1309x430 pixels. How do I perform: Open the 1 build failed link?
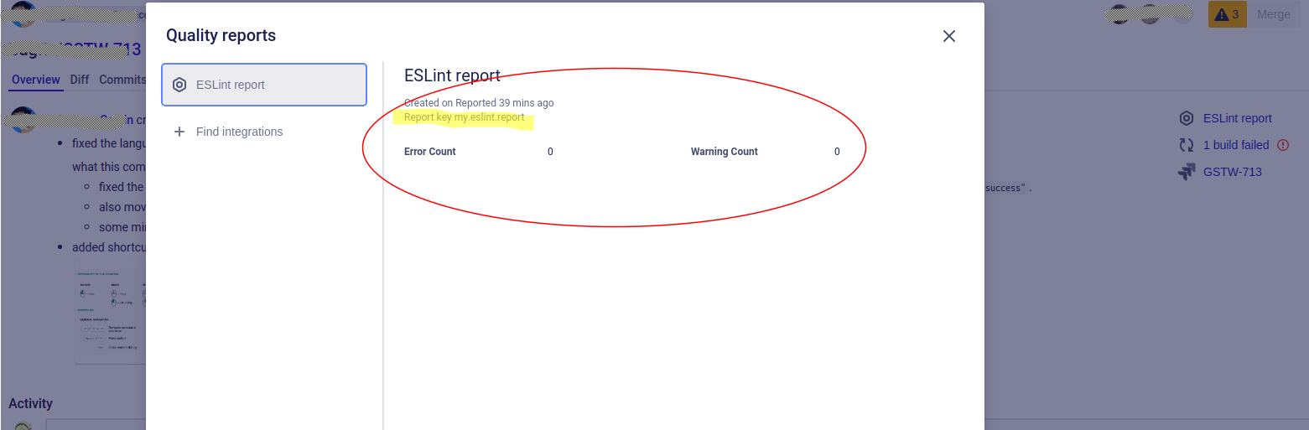pos(1236,145)
